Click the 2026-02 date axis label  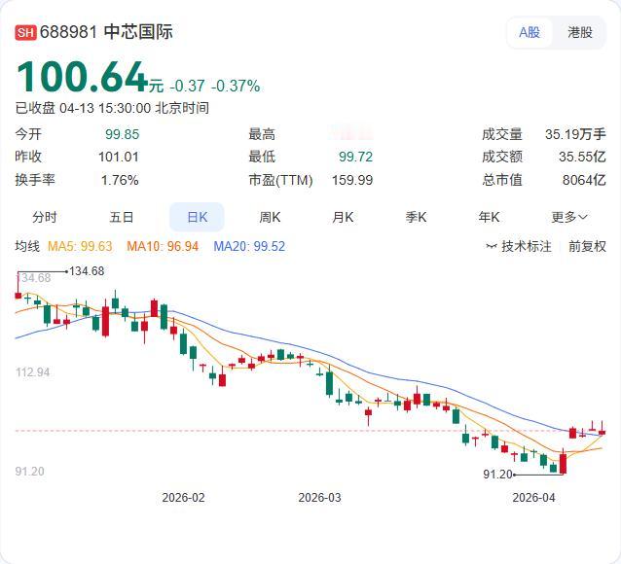[x=183, y=498]
